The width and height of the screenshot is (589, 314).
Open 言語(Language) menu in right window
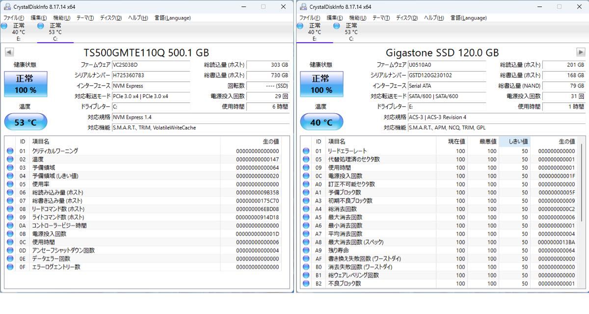468,18
